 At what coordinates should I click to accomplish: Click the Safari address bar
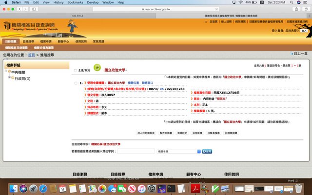pyautogui.click(x=156, y=9)
